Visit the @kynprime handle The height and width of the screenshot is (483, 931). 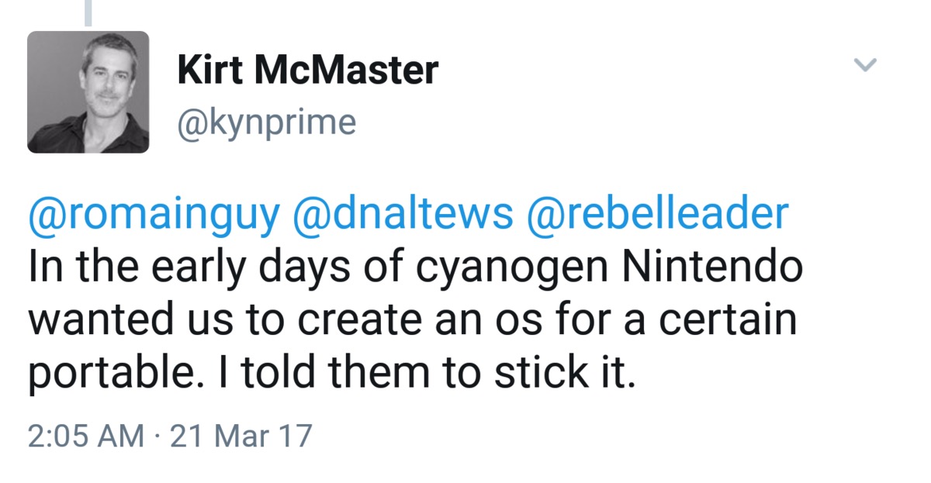(266, 123)
